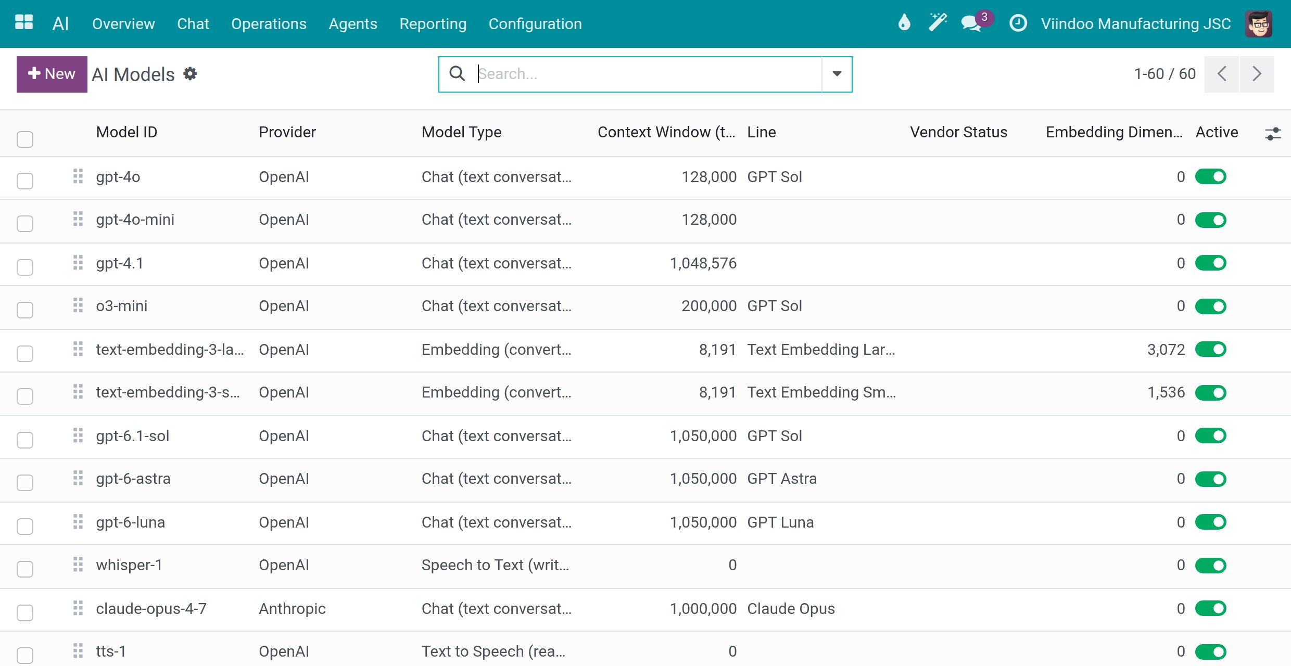Open the Reporting menu
The image size is (1291, 666).
pos(433,24)
